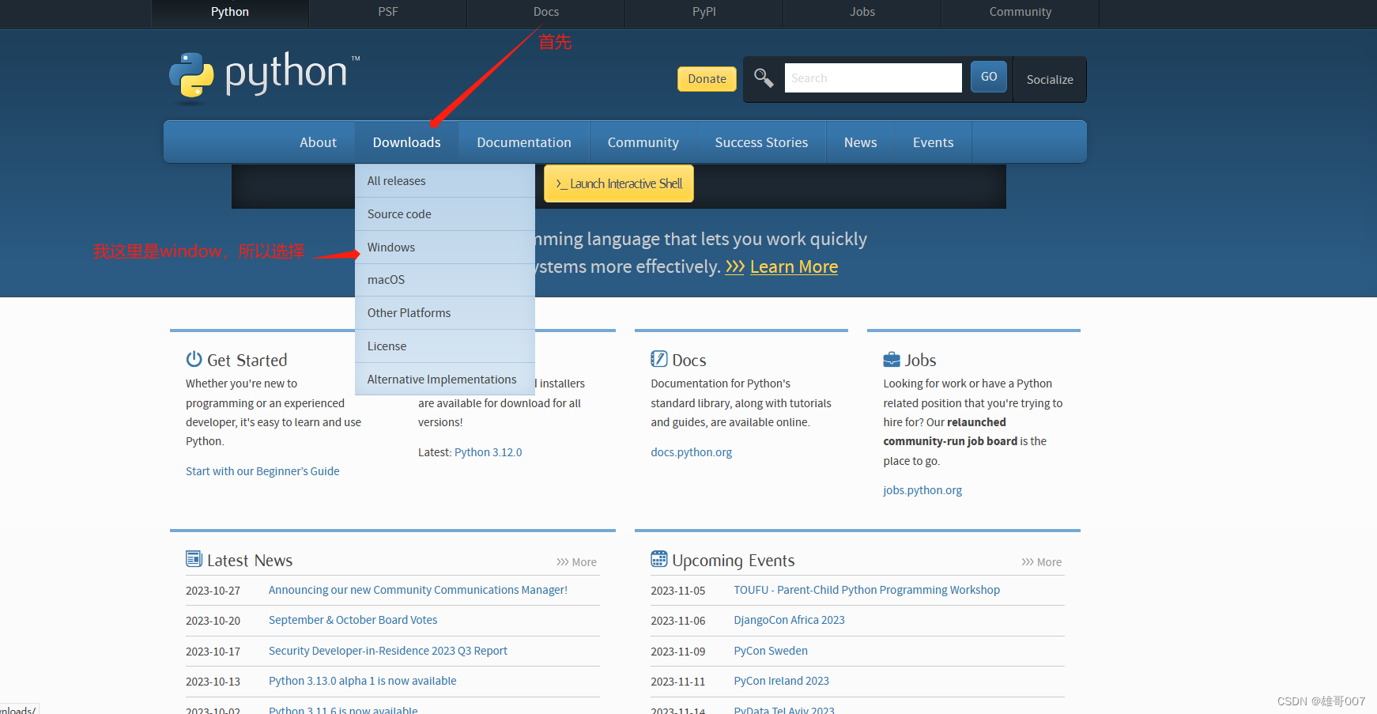Select All releases from Downloads dropdown
The image size is (1377, 714).
tap(445, 181)
